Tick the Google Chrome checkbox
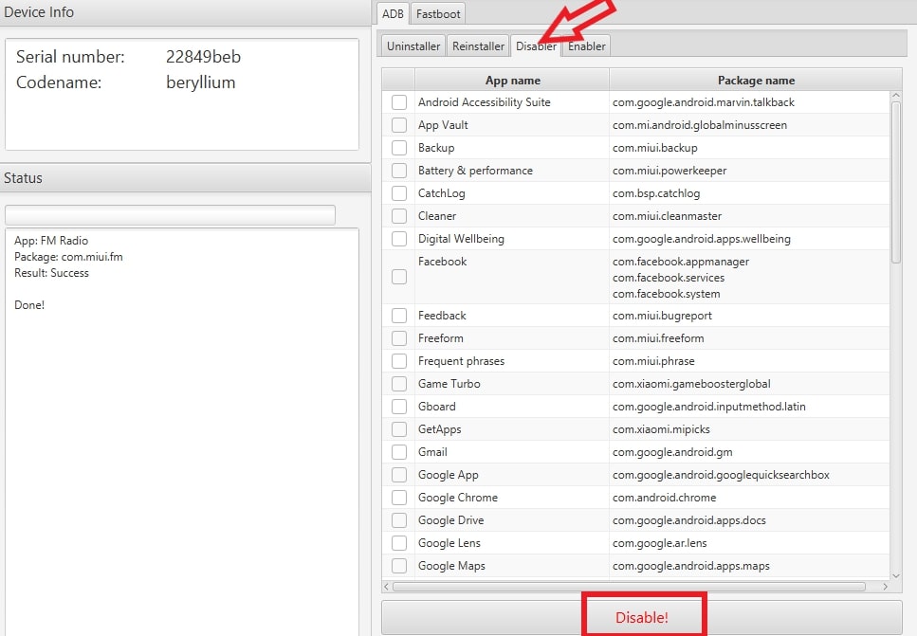The height and width of the screenshot is (636, 917). [399, 498]
